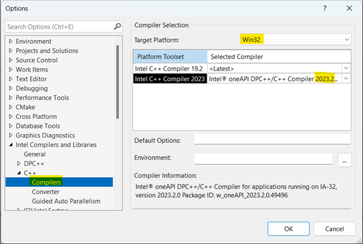Click the options tree vertical scrollbar
This screenshot has width=363, height=244.
click(x=117, y=78)
